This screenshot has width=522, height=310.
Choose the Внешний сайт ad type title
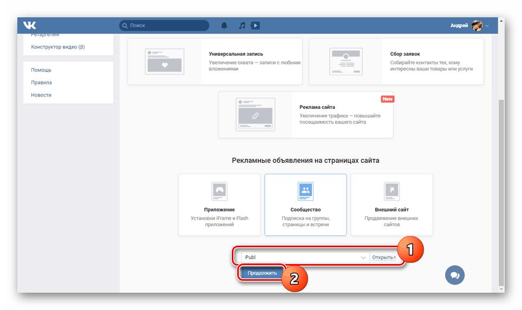coord(392,209)
